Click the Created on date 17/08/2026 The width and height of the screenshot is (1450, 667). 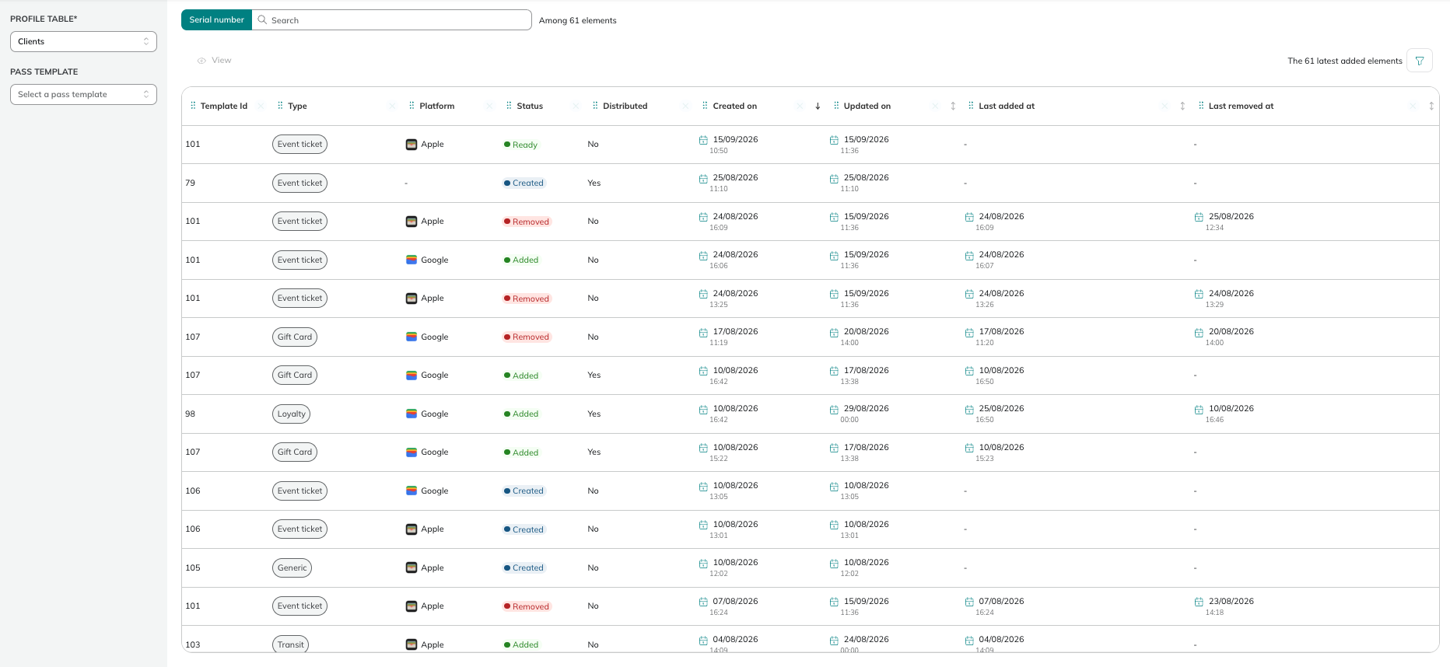pos(735,331)
